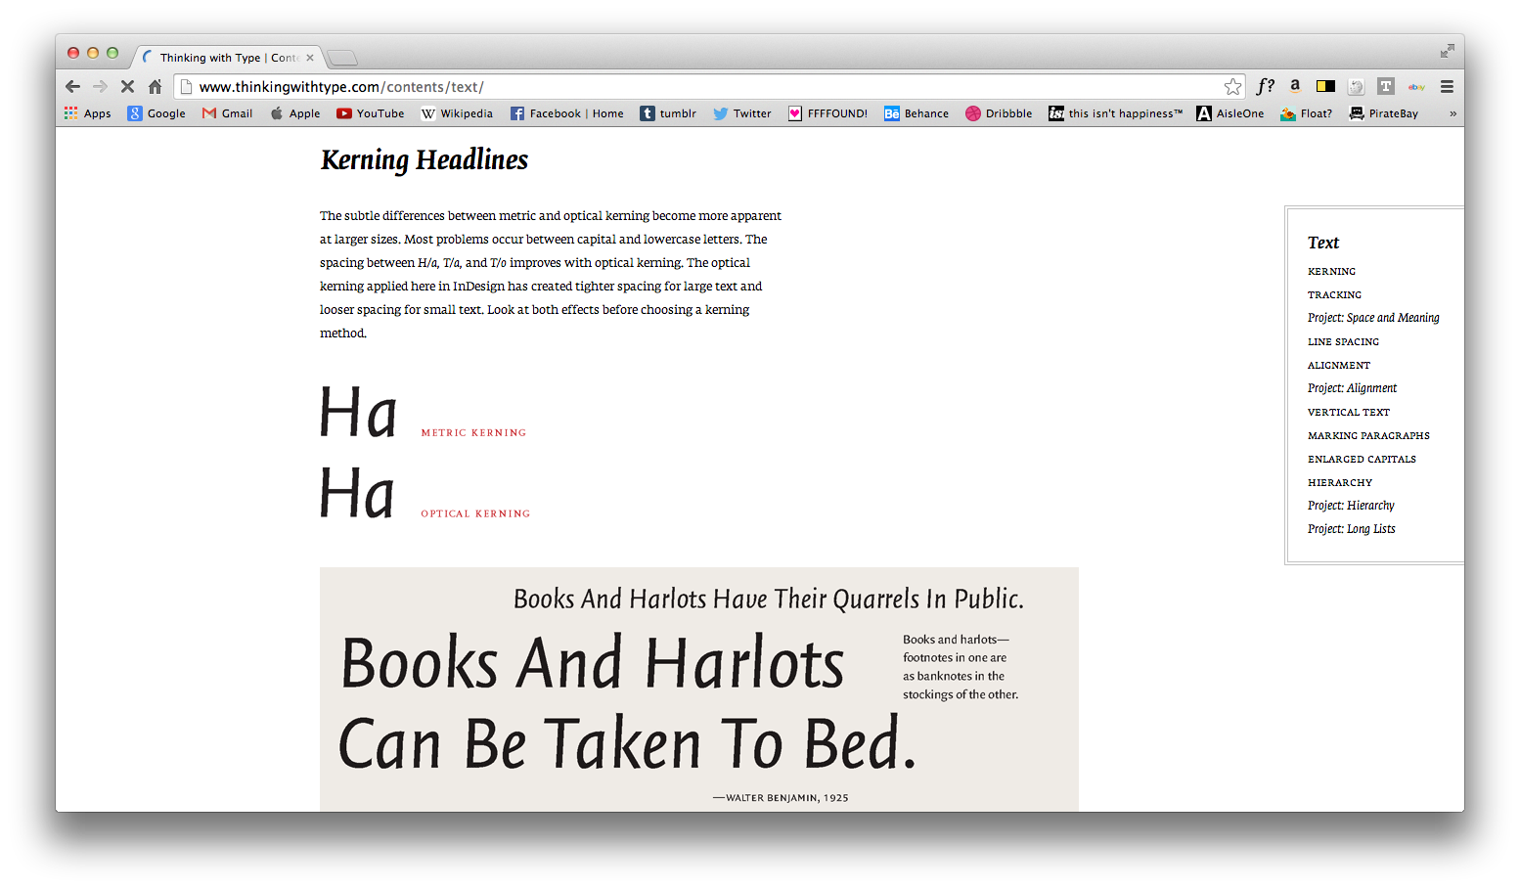Open the Apps bookmarks shortcut
This screenshot has width=1520, height=889.
(88, 113)
